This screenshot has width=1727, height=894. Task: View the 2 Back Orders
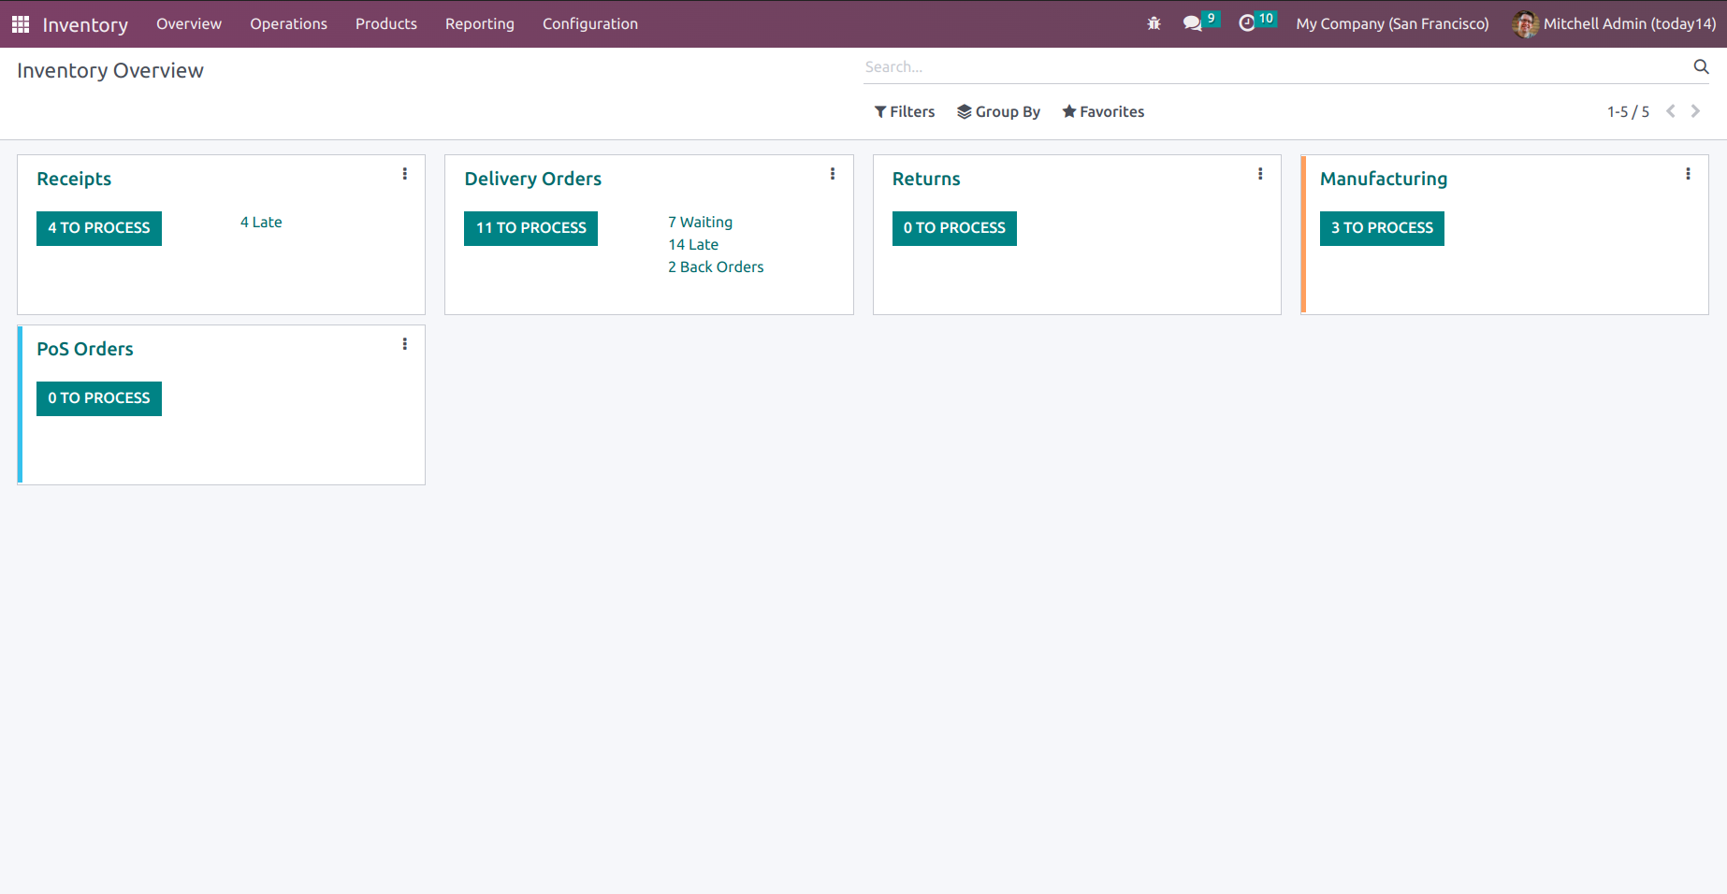pos(716,267)
